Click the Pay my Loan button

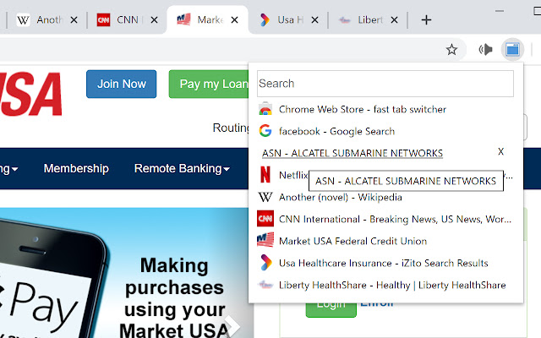pyautogui.click(x=209, y=84)
